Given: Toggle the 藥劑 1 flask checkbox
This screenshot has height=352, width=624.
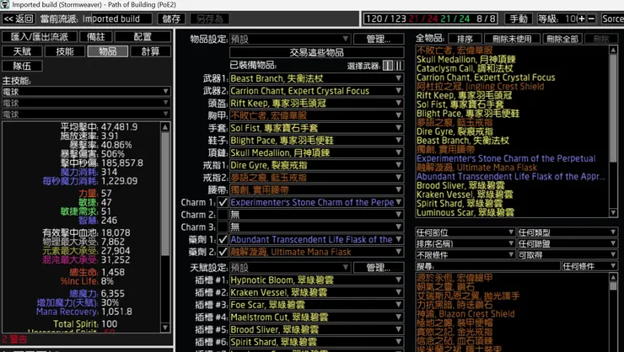Looking at the screenshot, I should point(223,239).
